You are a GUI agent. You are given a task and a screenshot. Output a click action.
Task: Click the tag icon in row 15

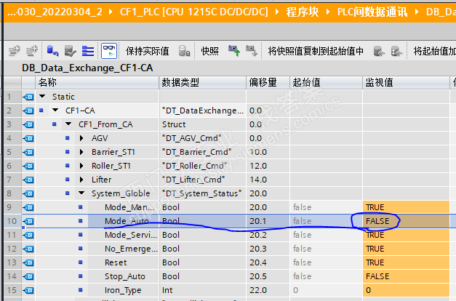28,290
